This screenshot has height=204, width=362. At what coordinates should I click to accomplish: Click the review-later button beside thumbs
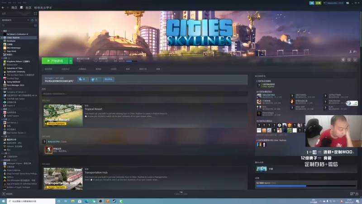(108, 79)
